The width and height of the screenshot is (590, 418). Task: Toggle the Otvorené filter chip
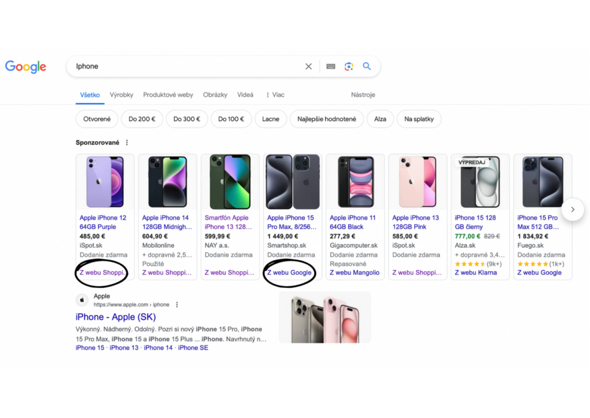coord(97,119)
